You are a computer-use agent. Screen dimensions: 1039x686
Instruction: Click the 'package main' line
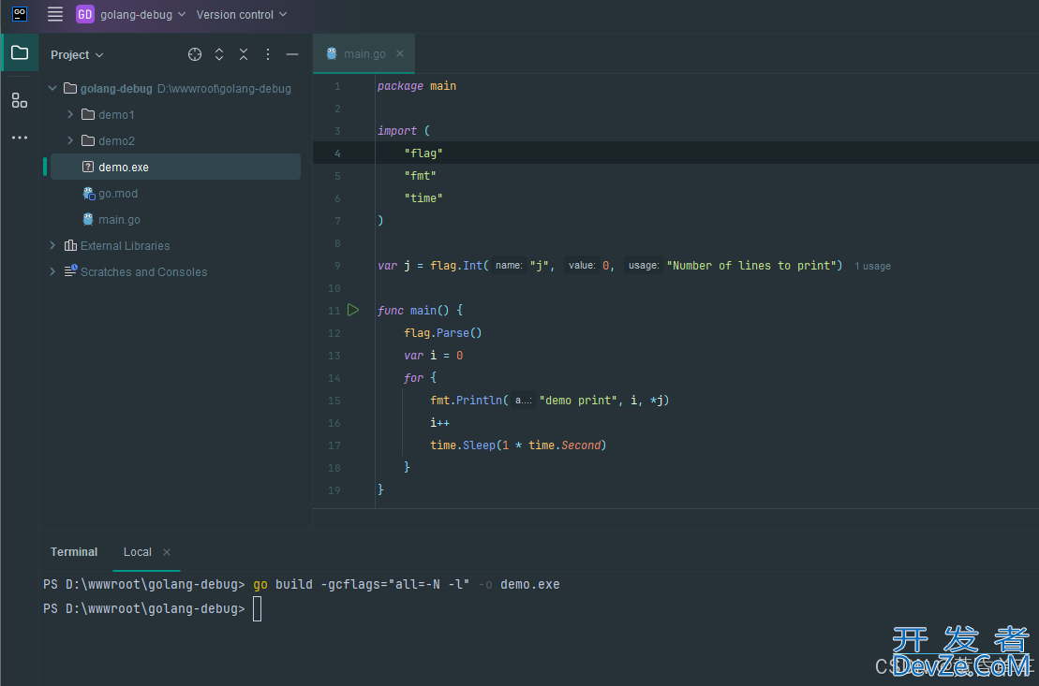(x=417, y=86)
